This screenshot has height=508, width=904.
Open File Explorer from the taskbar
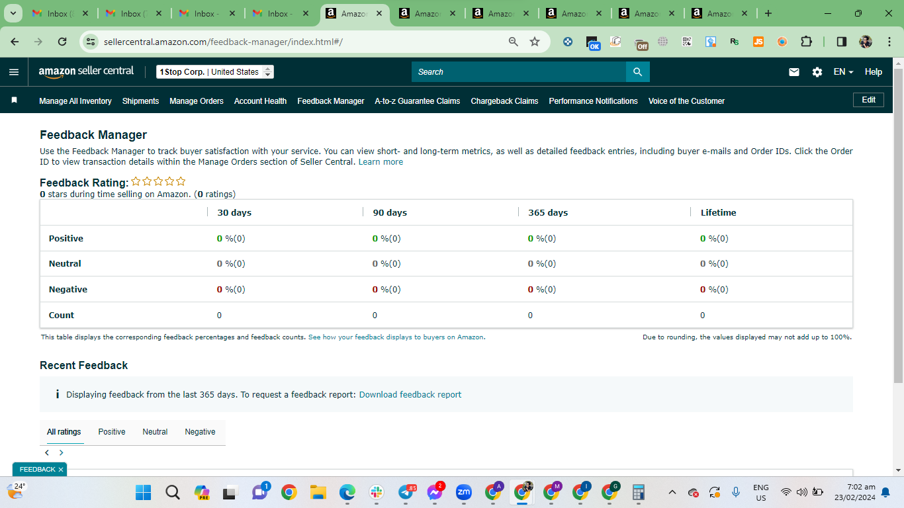(x=318, y=492)
